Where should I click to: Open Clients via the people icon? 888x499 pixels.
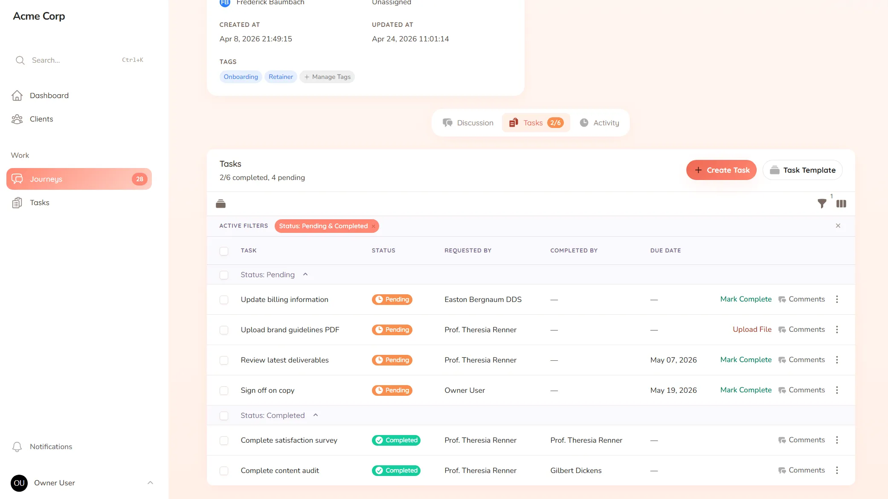(x=17, y=119)
